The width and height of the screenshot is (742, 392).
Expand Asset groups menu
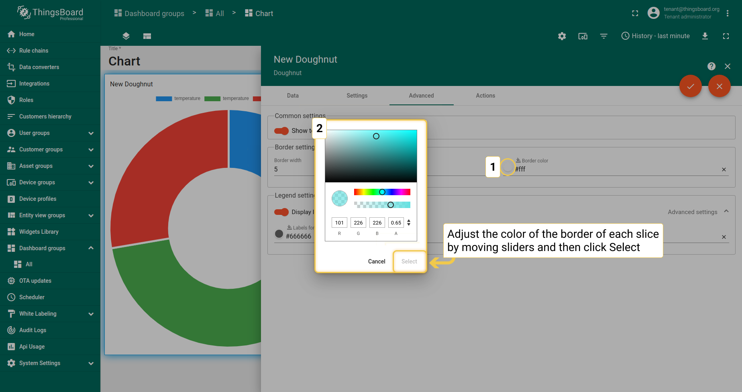point(91,166)
